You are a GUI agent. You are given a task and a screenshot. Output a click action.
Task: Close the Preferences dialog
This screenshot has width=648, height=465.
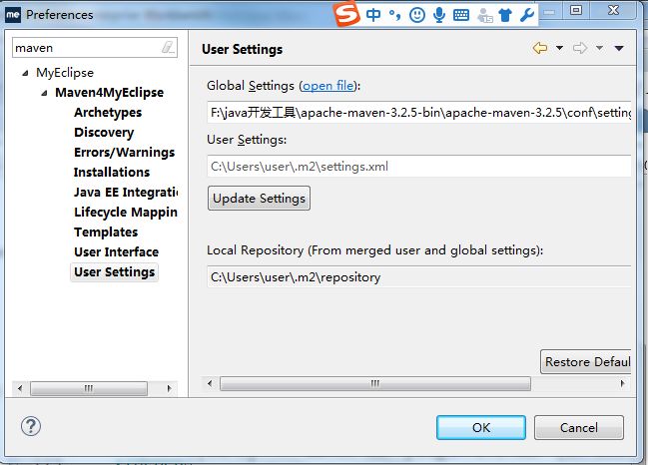pos(614,10)
